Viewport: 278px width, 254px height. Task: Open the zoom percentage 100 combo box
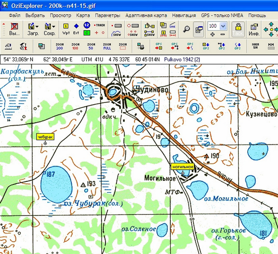point(217,26)
